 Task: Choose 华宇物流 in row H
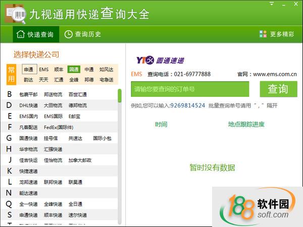click(28, 149)
